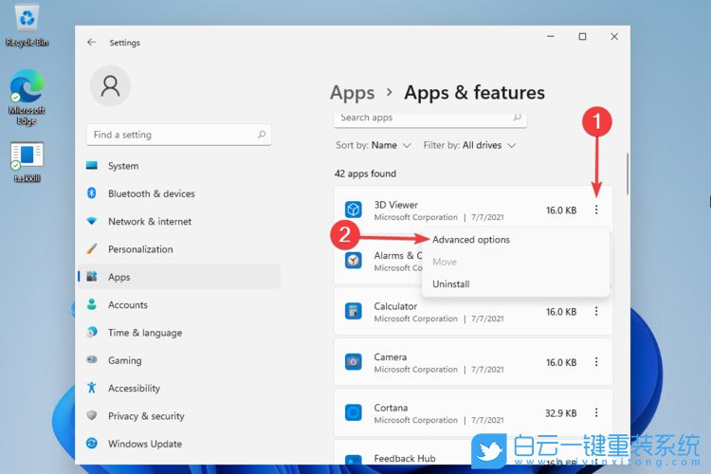Maximize the Settings window
The width and height of the screenshot is (711, 474).
pyautogui.click(x=582, y=36)
